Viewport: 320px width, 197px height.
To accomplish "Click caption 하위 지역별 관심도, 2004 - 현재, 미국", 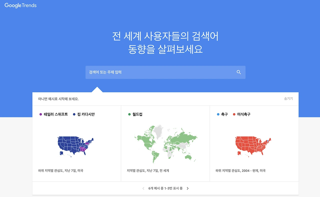I will click(x=240, y=171).
